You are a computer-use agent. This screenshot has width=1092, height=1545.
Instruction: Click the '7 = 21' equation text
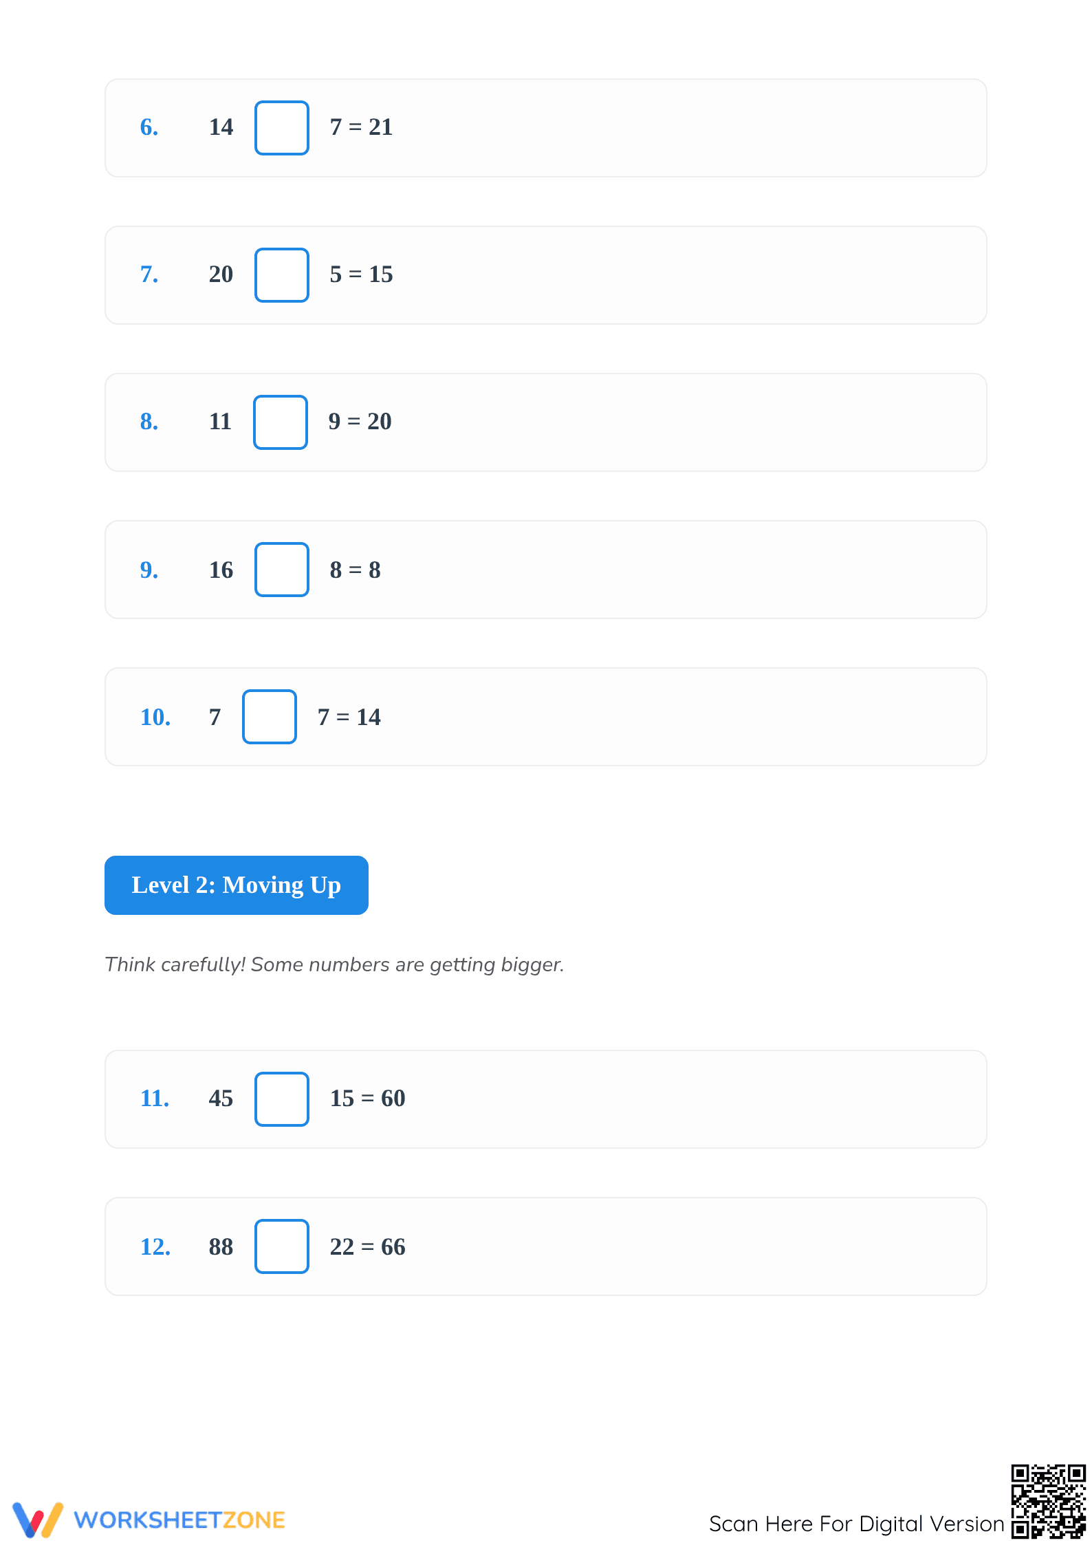361,127
